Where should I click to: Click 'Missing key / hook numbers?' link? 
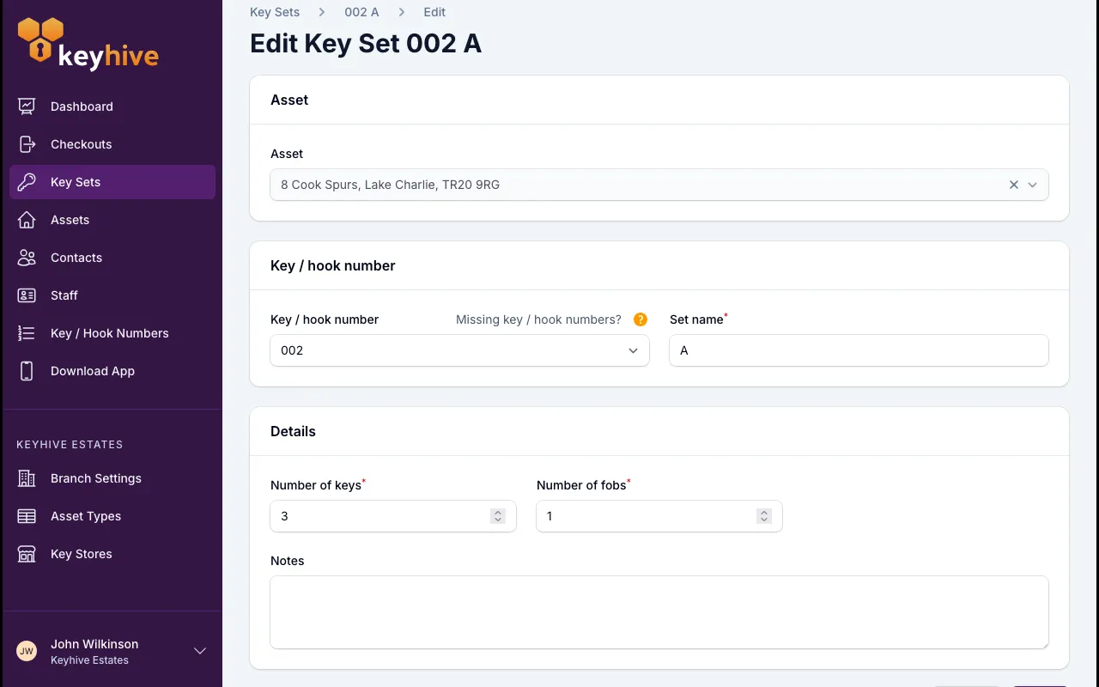coord(538,319)
